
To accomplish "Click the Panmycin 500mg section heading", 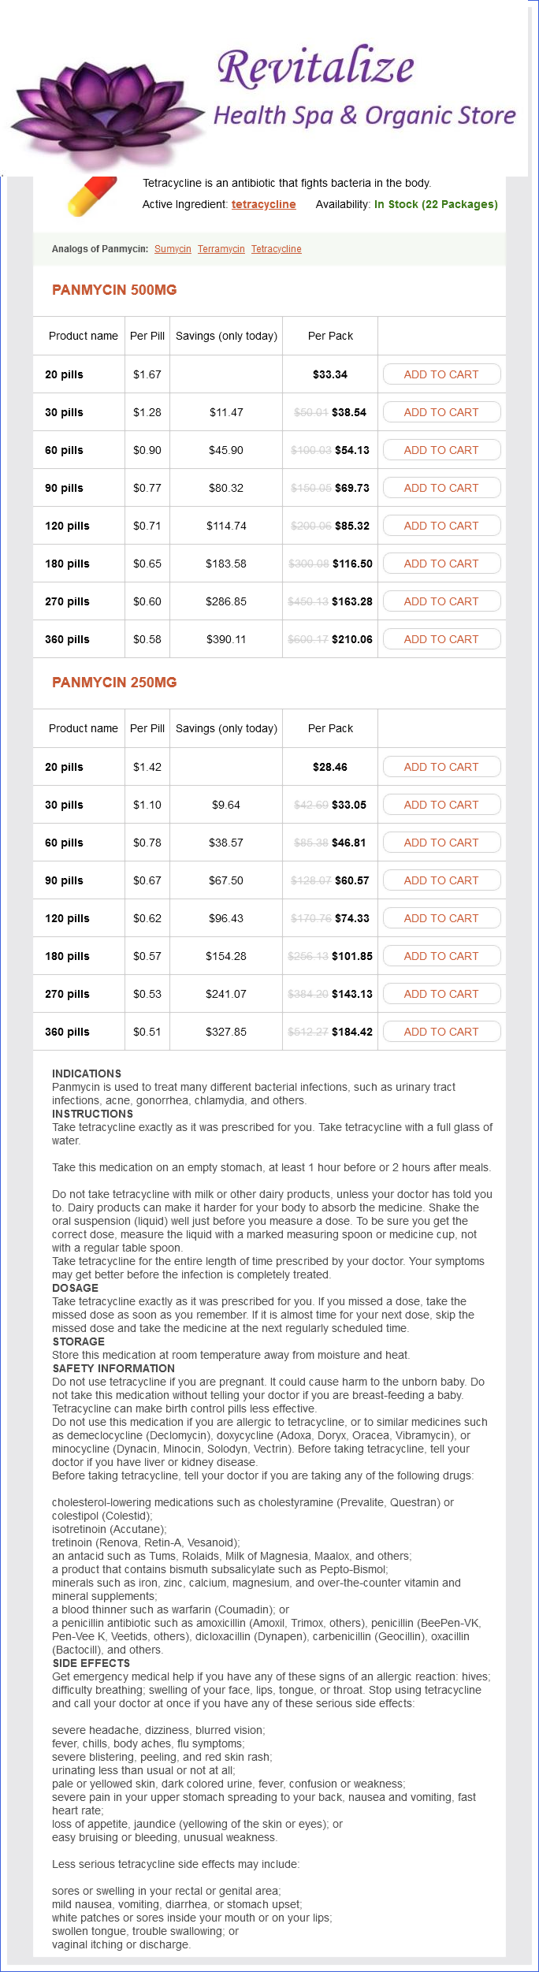I will [x=114, y=290].
